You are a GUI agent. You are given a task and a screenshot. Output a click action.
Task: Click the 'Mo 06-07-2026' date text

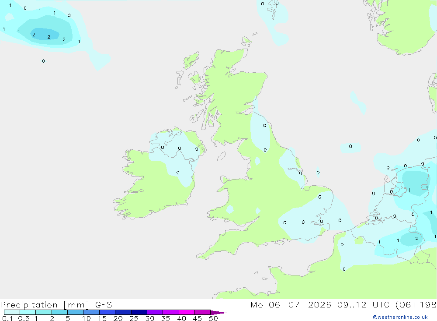click(x=291, y=305)
